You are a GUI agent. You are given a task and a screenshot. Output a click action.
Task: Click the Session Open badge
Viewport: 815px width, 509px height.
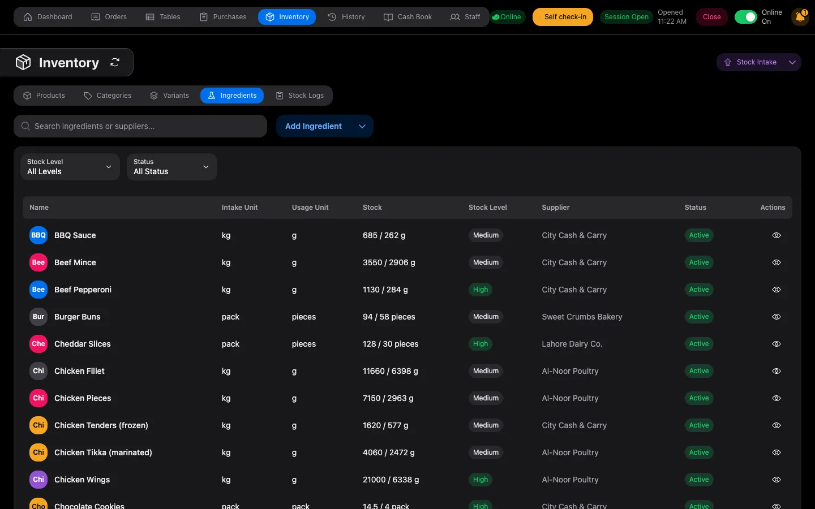(x=627, y=17)
